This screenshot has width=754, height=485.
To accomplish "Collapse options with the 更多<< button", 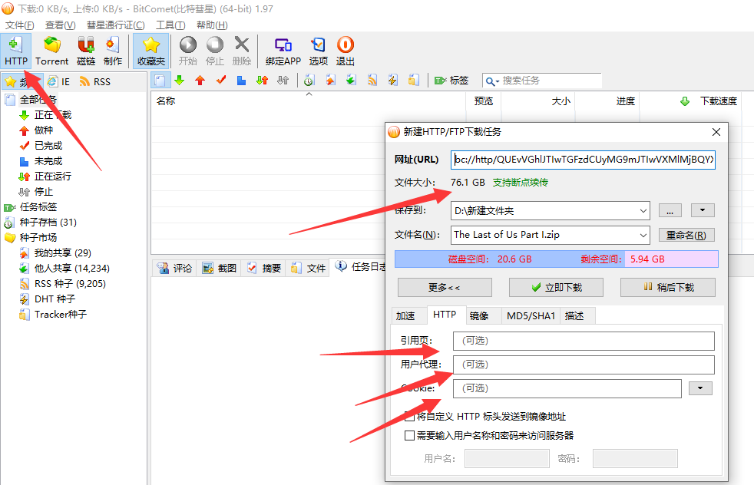I will [x=445, y=288].
